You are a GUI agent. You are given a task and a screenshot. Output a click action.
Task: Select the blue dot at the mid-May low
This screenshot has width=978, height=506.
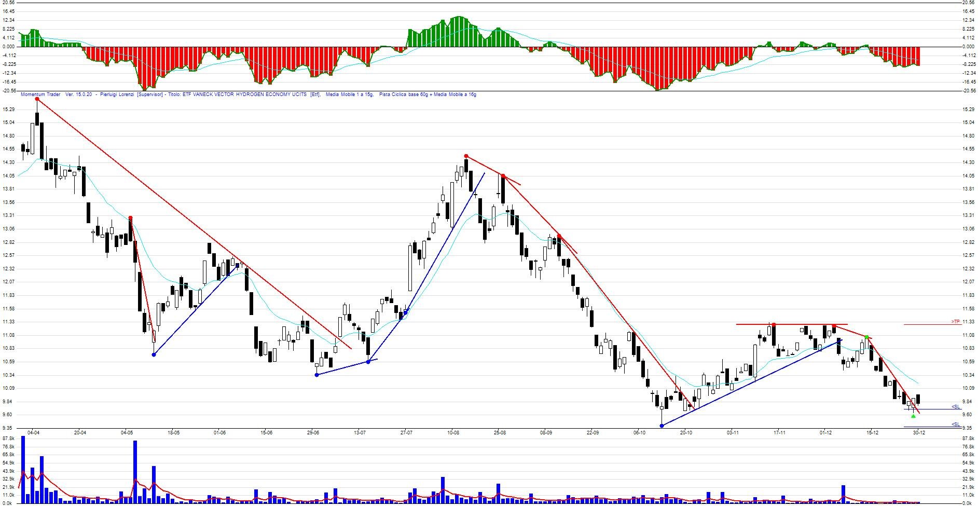(x=154, y=354)
